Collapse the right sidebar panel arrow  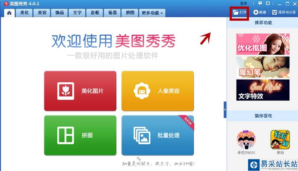point(225,110)
